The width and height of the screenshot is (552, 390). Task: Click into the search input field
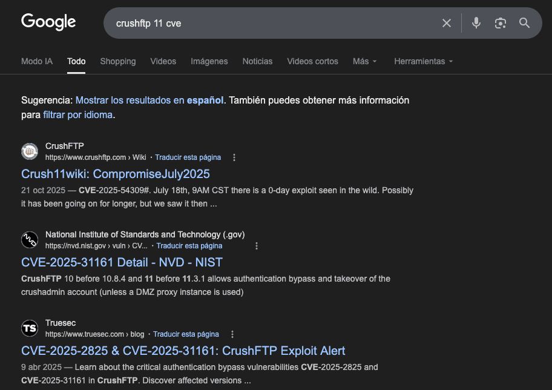pyautogui.click(x=272, y=23)
